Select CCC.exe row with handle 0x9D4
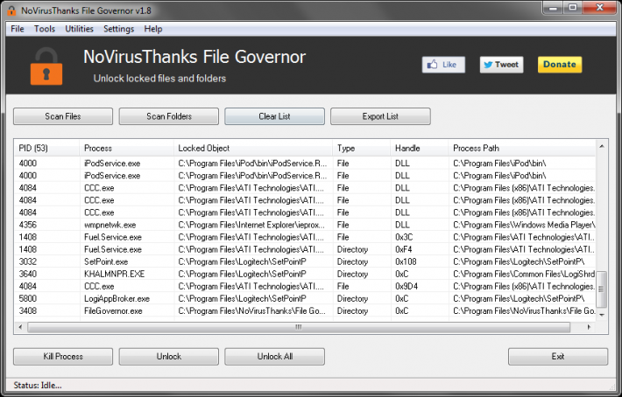Screen dimensions: 622x397 tap(305, 286)
